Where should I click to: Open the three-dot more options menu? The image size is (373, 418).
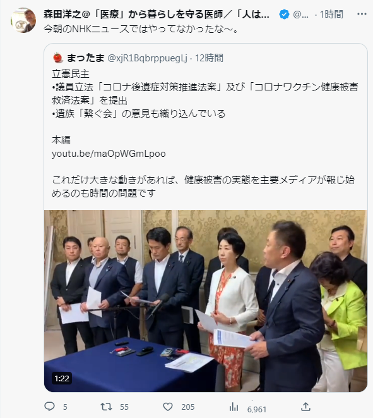[x=362, y=14]
